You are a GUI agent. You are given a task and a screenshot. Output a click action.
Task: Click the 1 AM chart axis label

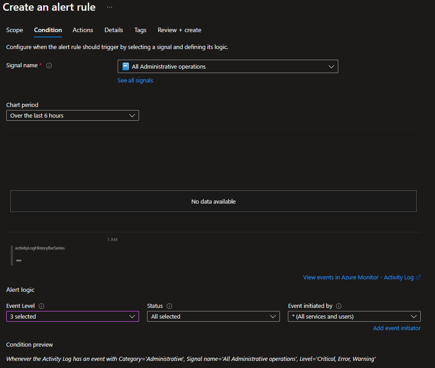(x=112, y=239)
